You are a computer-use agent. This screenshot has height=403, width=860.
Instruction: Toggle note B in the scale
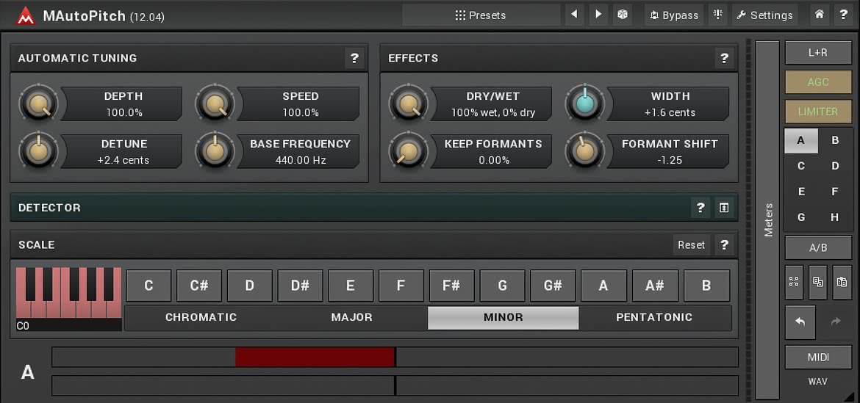point(706,286)
